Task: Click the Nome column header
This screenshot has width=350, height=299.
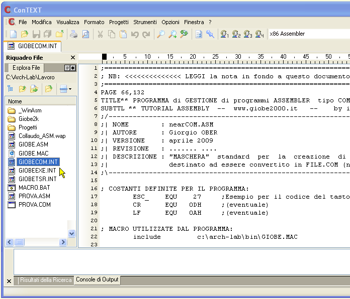Action: pyautogui.click(x=41, y=101)
